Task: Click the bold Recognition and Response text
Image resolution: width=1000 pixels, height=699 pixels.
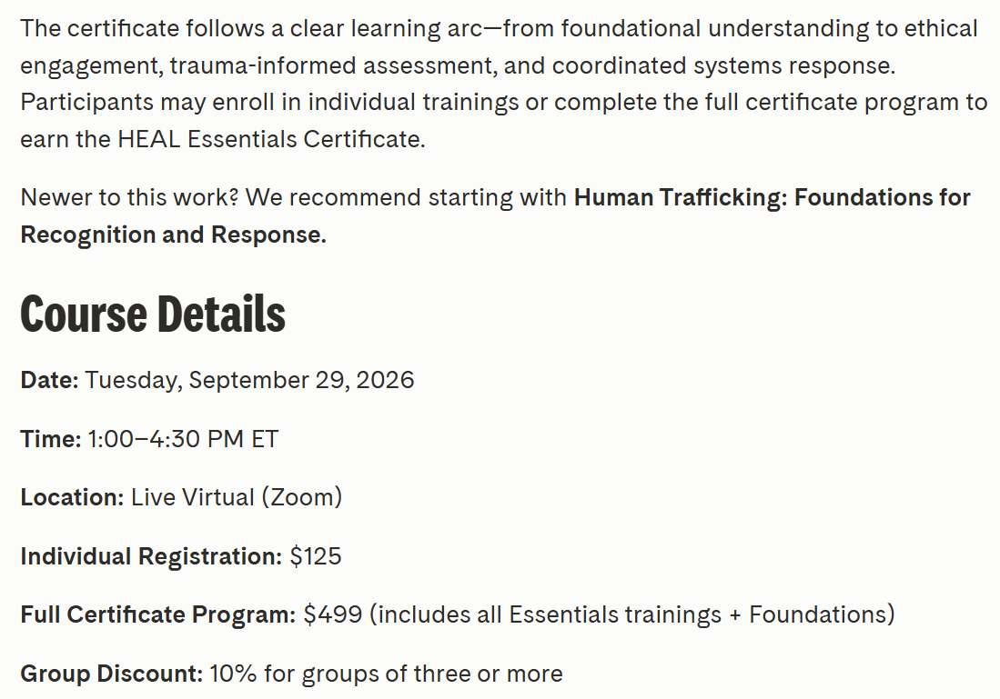Action: click(x=174, y=235)
